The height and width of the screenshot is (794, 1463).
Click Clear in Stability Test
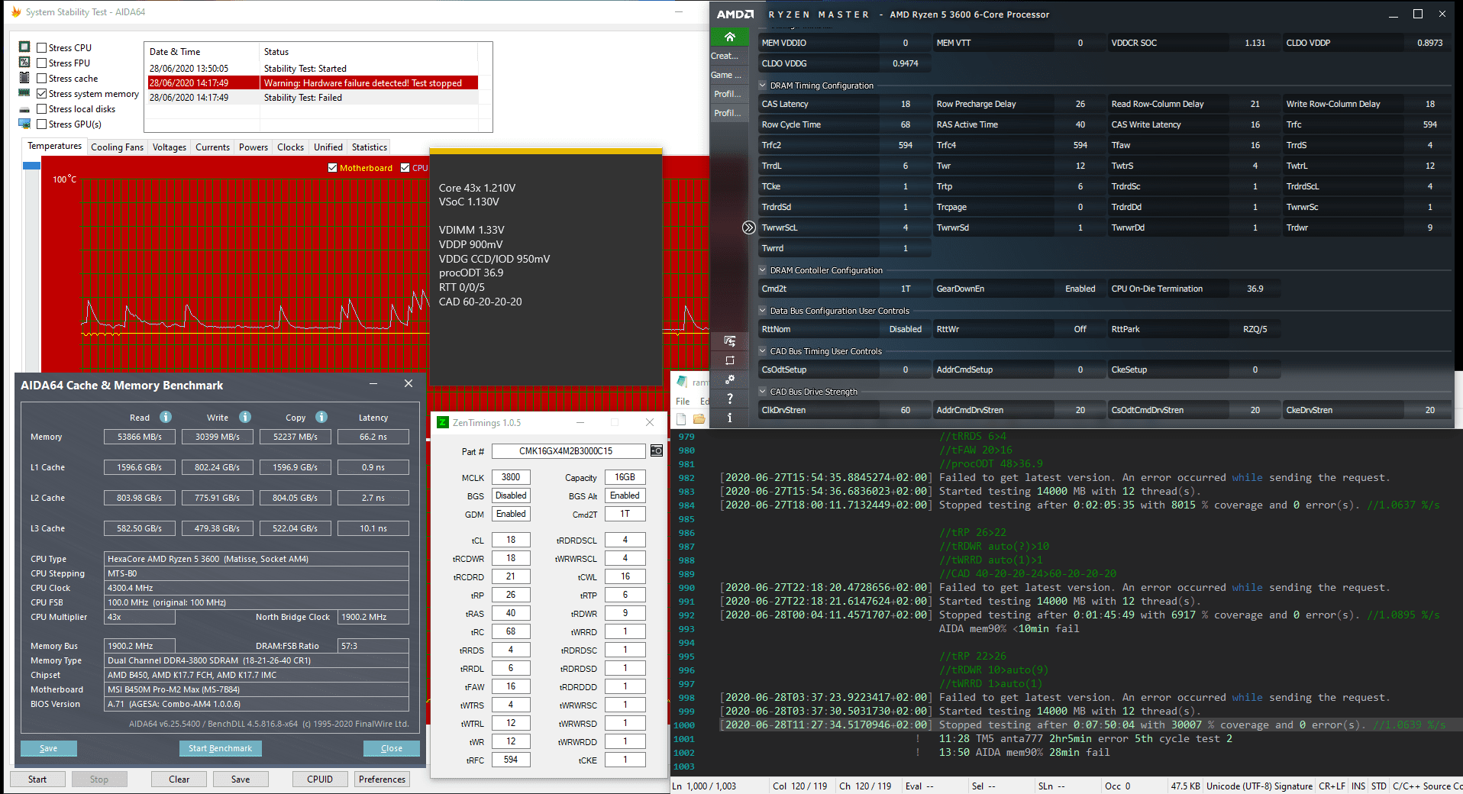[179, 779]
